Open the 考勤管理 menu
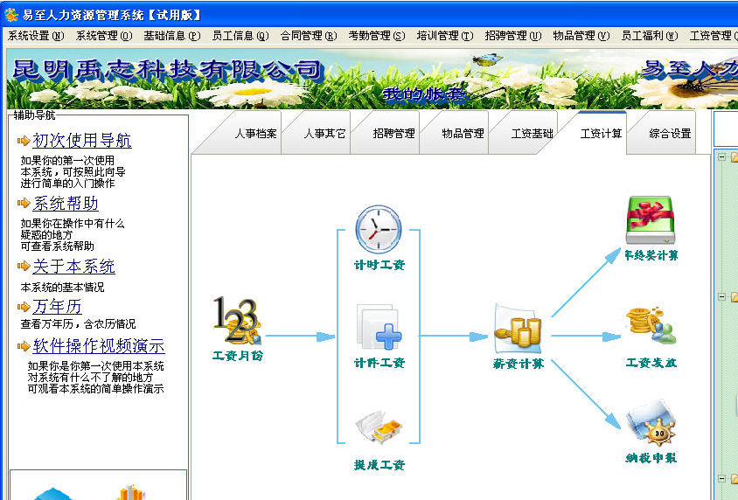The height and width of the screenshot is (500, 738). tap(376, 36)
